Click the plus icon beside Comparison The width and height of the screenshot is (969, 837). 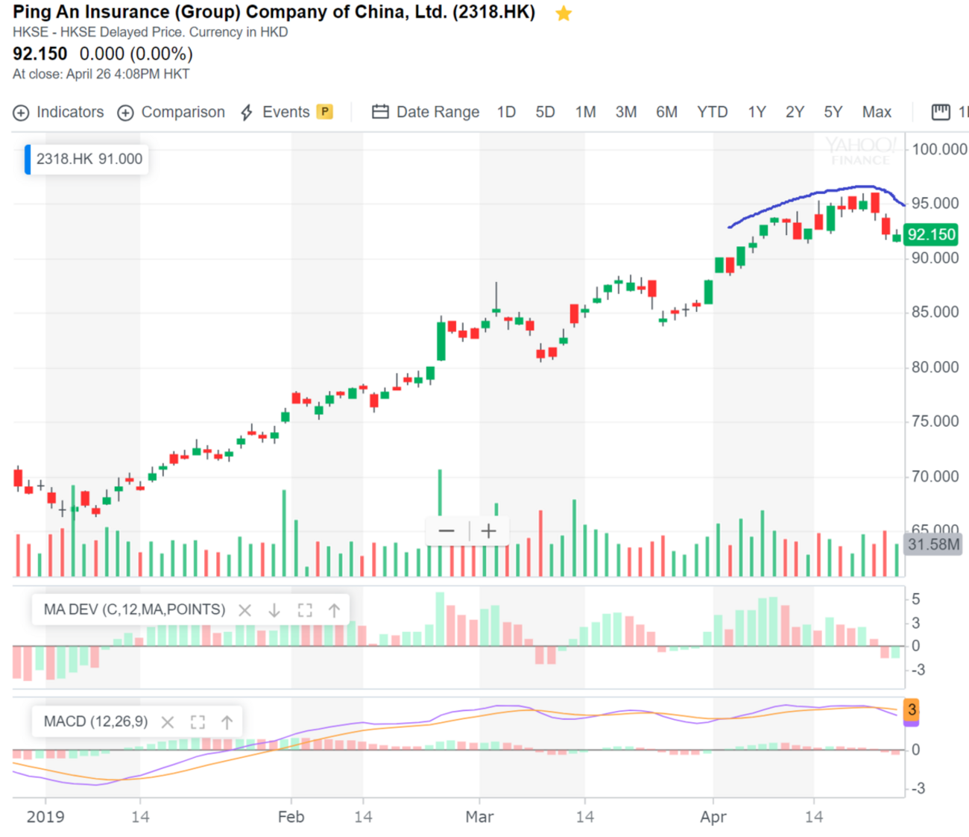tap(126, 113)
